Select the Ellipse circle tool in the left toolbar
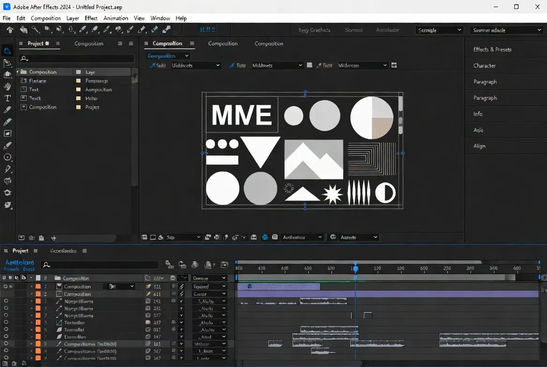The width and height of the screenshot is (547, 367). coord(7,157)
